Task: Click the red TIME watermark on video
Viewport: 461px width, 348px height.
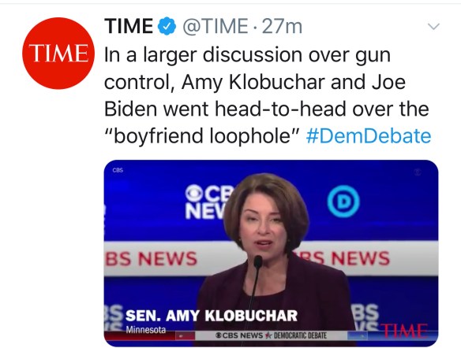Action: (x=403, y=331)
